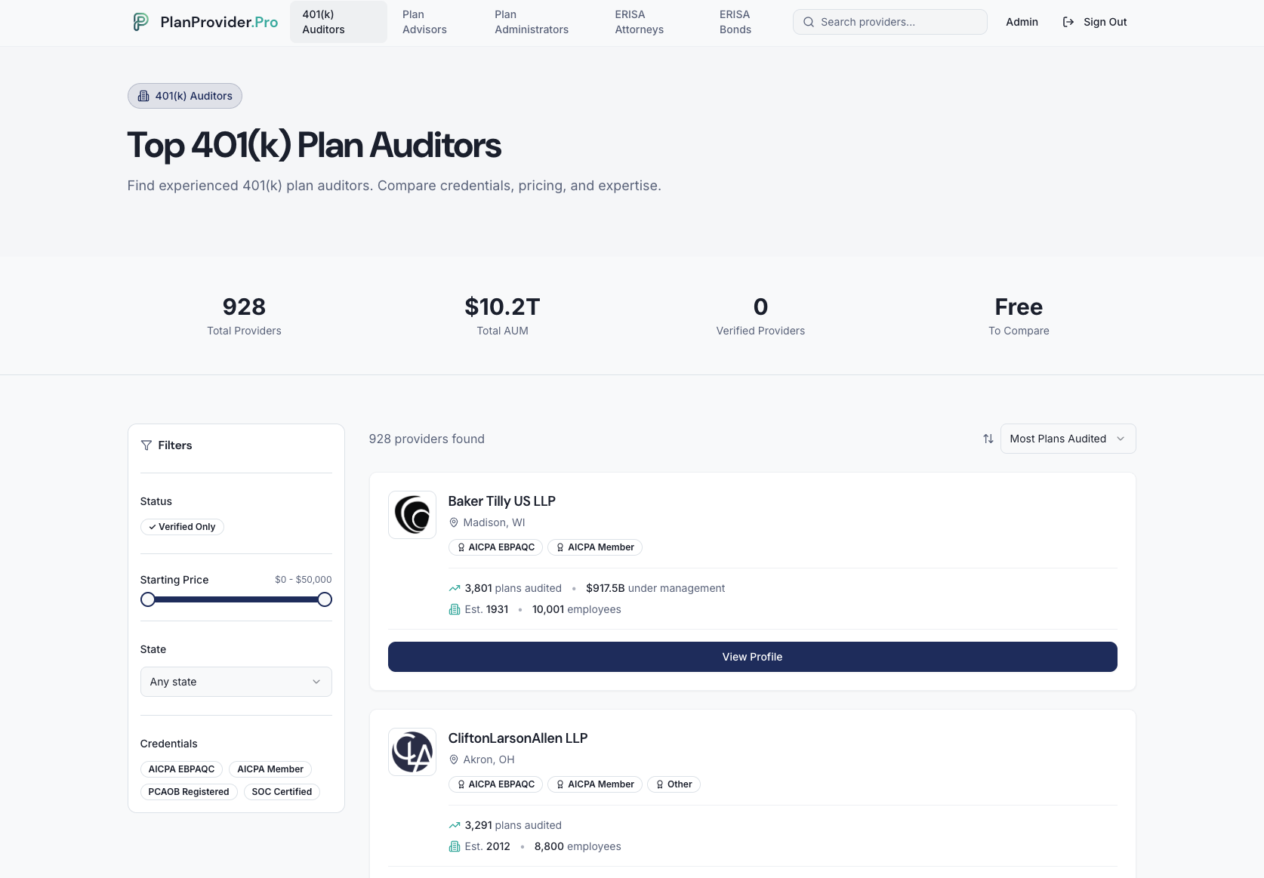
Task: Open the Plan Advisors tab
Action: point(424,22)
